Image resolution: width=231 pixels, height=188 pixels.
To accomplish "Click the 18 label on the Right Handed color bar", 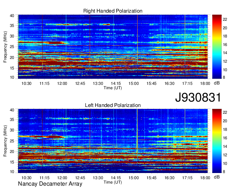I will pyautogui.click(x=225, y=36).
